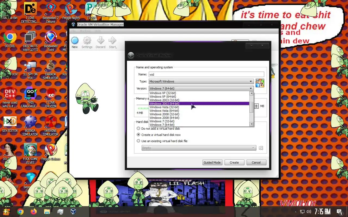Click the Chrome desktop icon labeled DO EVIL
Viewport: 348px width, 217px height.
(x=10, y=37)
